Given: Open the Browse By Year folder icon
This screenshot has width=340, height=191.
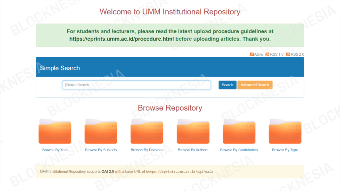Looking at the screenshot, I should pos(55,131).
